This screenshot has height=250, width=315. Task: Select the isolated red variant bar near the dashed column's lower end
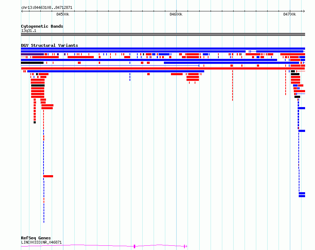(x=48, y=176)
